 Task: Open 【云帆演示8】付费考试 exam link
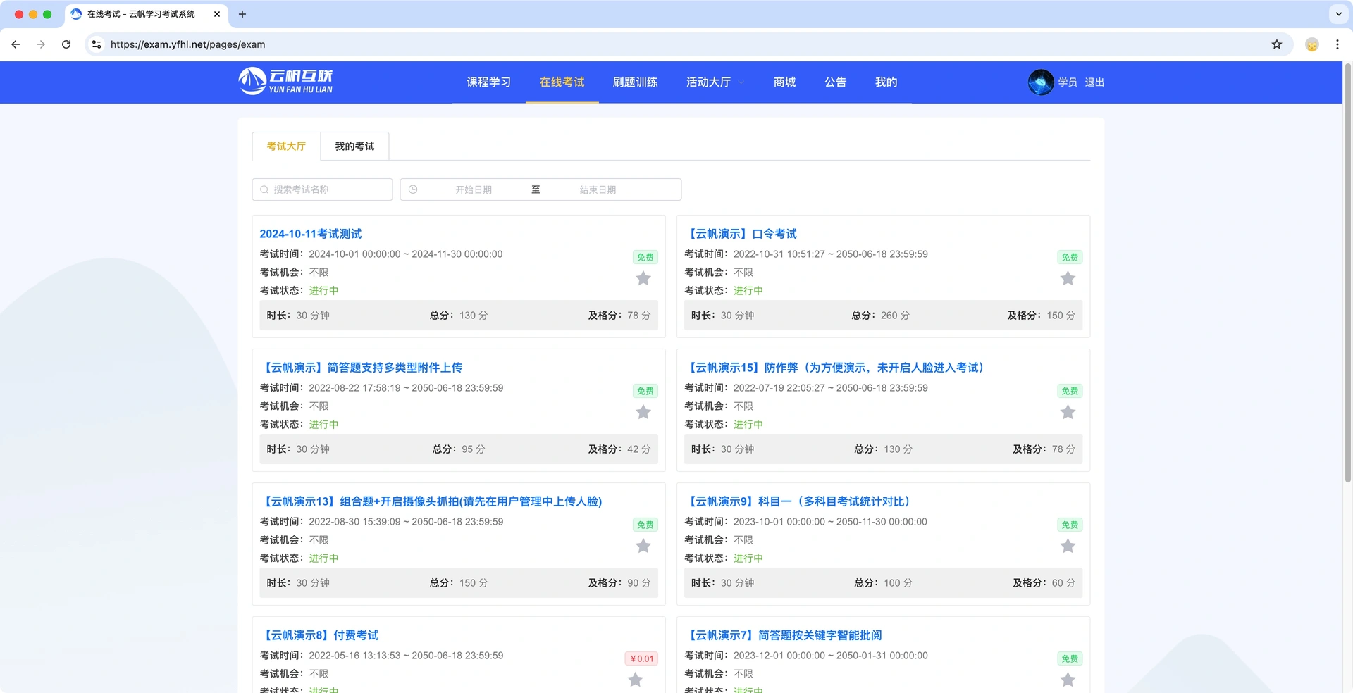pos(319,635)
